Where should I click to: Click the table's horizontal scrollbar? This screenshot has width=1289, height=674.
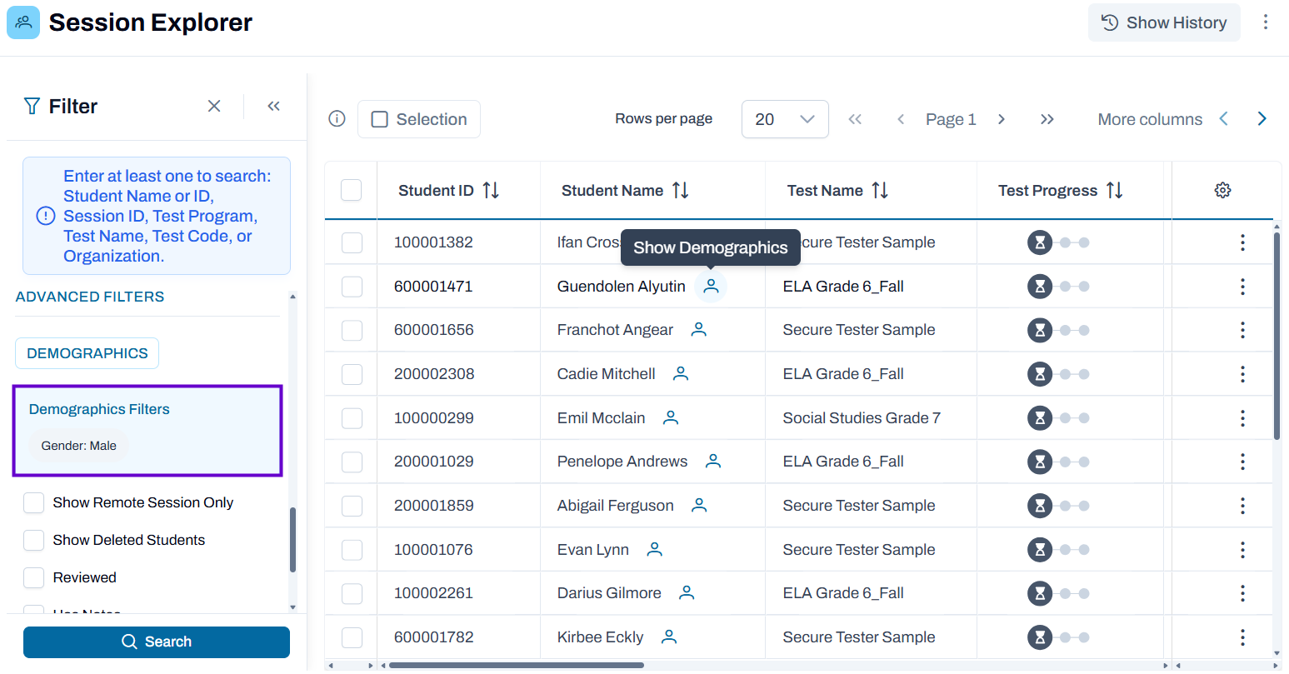click(x=517, y=666)
